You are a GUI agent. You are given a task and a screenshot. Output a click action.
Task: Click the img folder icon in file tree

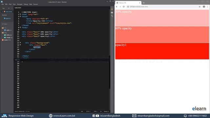(3, 33)
